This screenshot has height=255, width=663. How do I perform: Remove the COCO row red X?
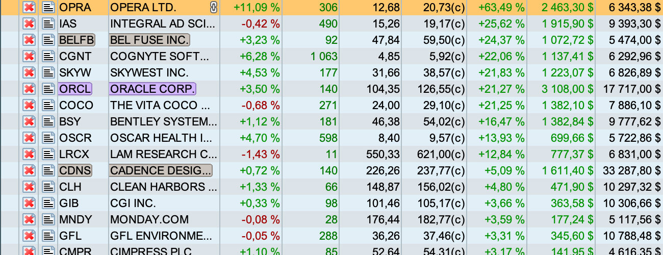[29, 106]
